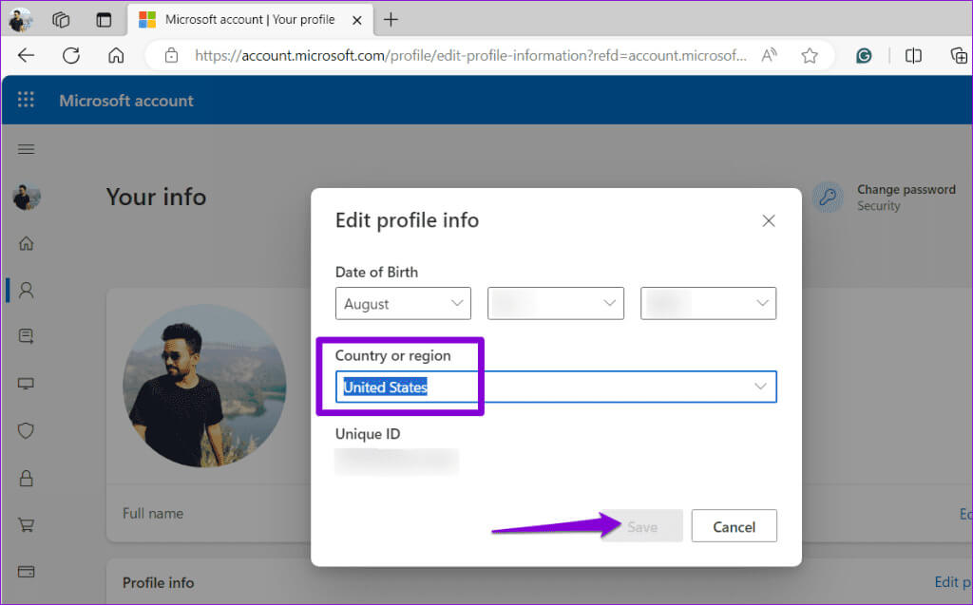Click the Unique ID label

368,434
